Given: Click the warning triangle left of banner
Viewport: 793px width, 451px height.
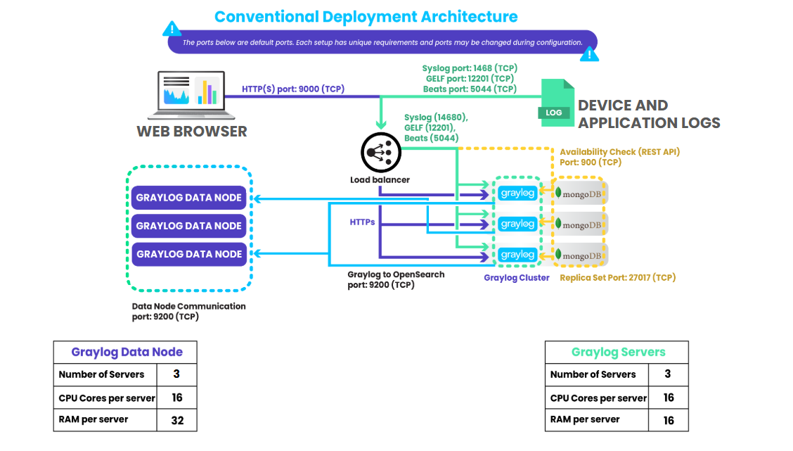Looking at the screenshot, I should (172, 28).
